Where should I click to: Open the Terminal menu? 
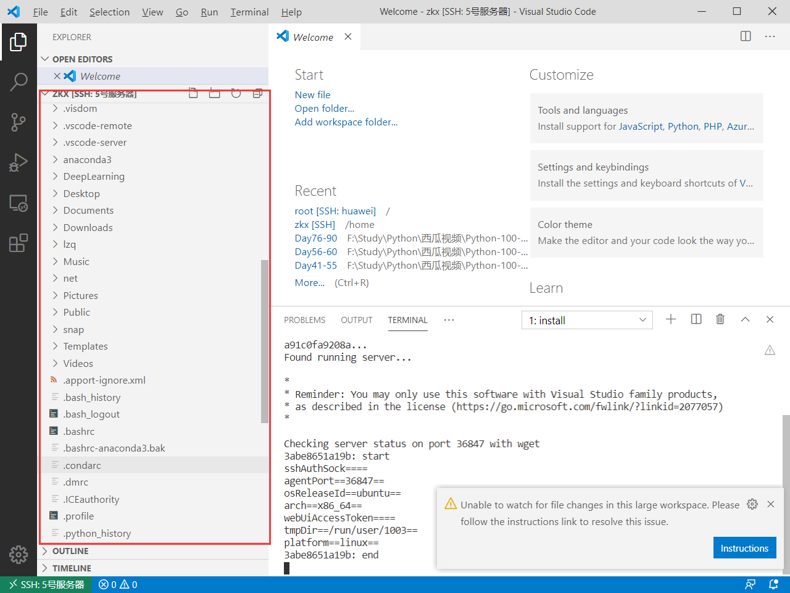coord(249,12)
